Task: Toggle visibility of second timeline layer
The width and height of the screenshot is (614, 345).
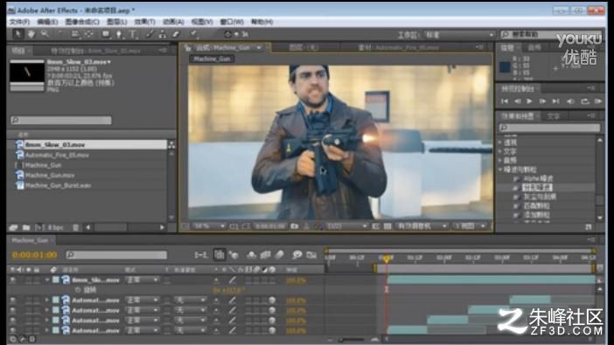Action: (13, 300)
